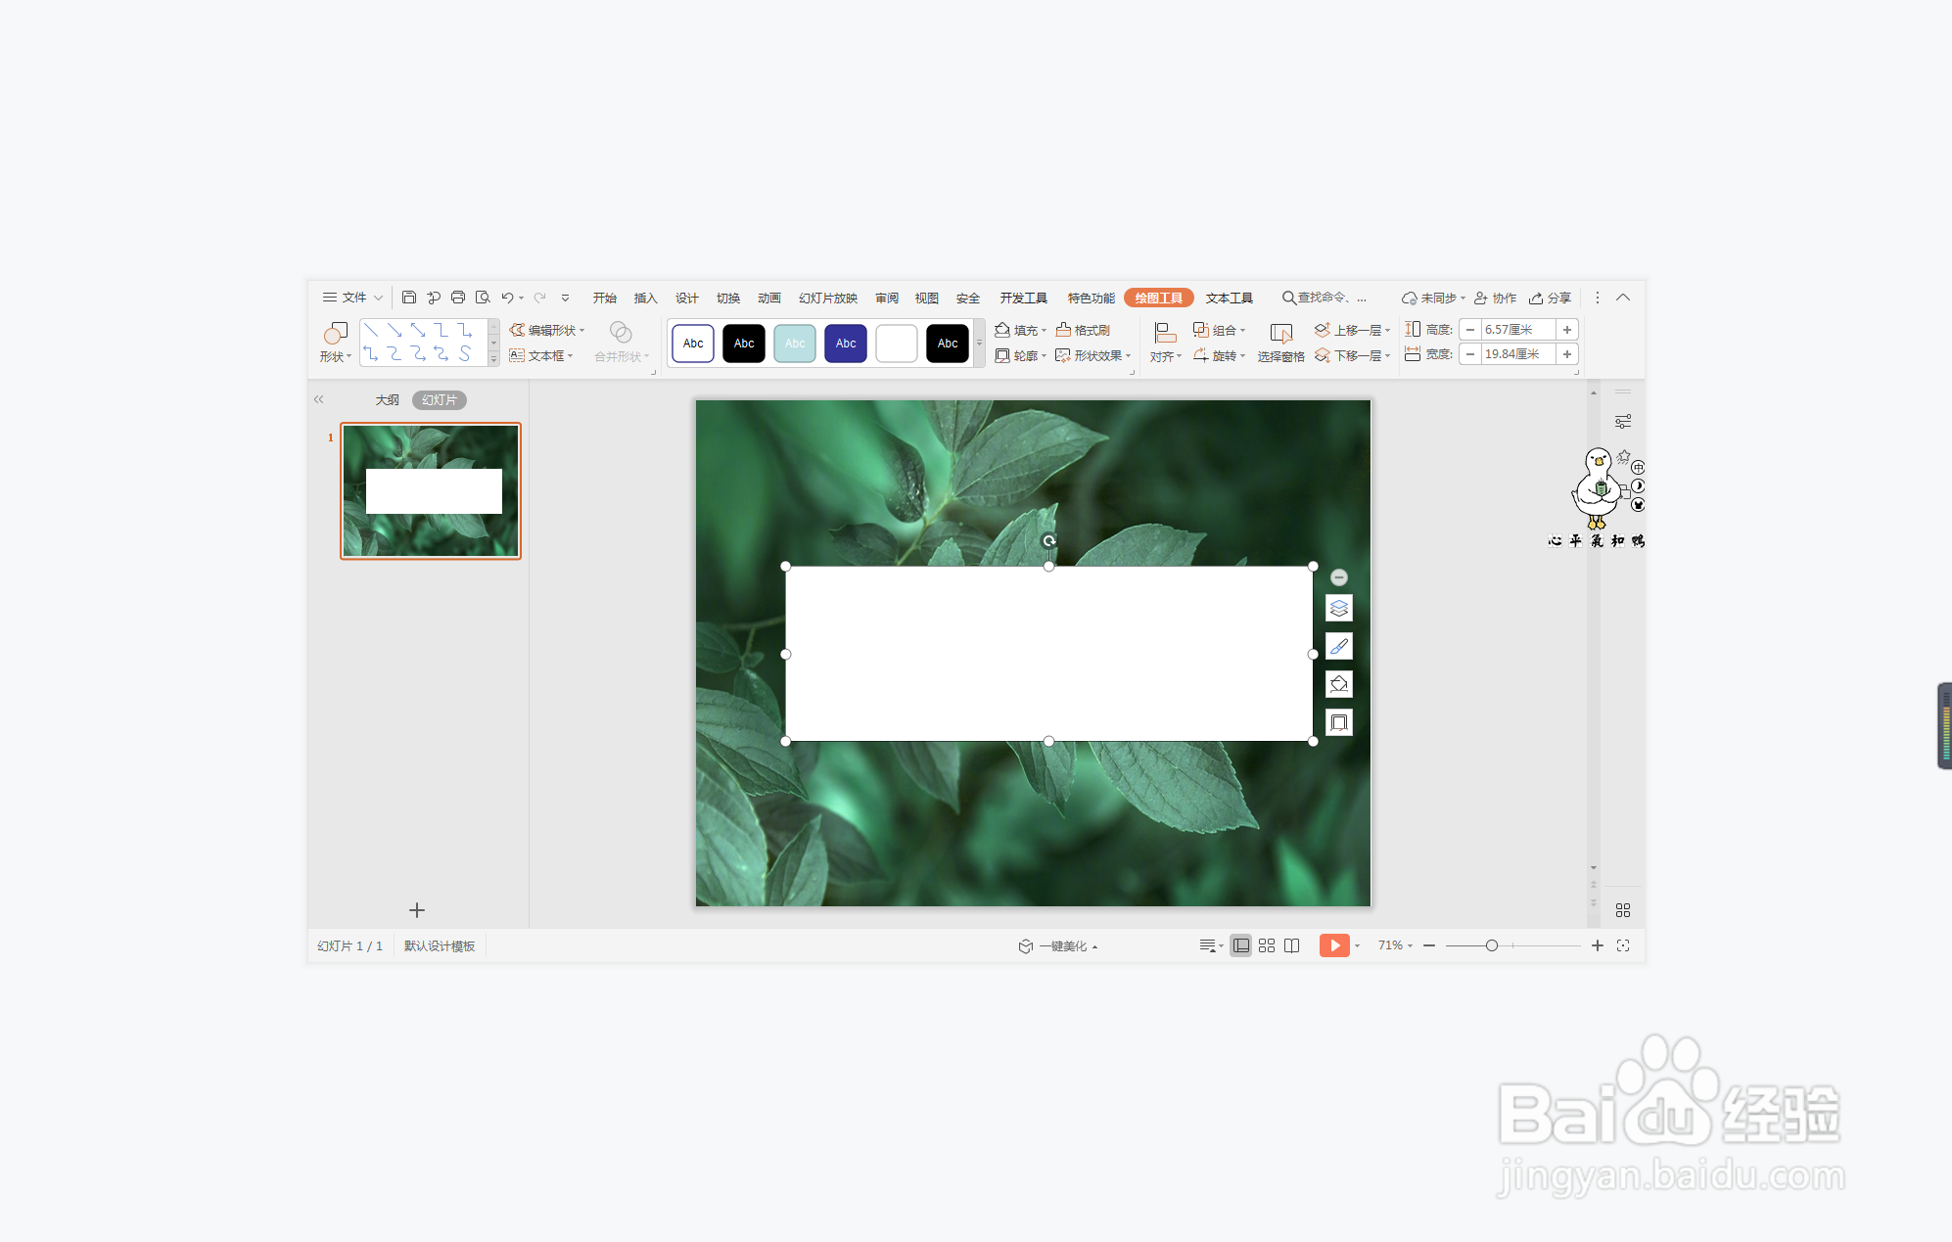This screenshot has width=1952, height=1242.
Task: Click the Save icon in quick access toolbar
Action: click(x=409, y=298)
